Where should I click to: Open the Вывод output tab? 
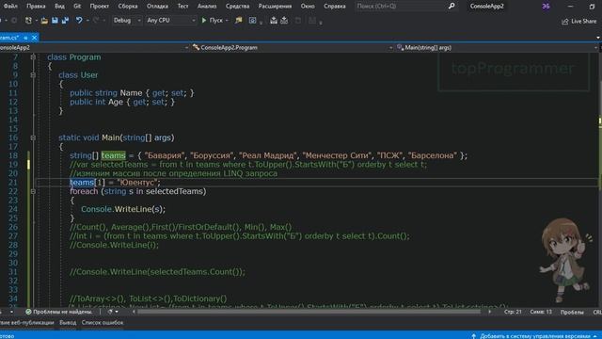pyautogui.click(x=68, y=323)
